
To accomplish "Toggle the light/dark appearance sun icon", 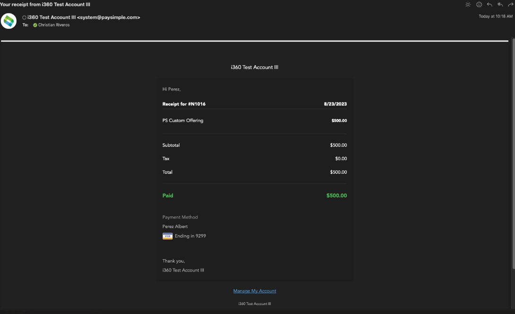I will click(x=468, y=5).
